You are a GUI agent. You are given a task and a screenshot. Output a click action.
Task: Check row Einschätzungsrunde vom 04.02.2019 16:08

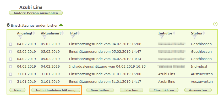[10, 44]
